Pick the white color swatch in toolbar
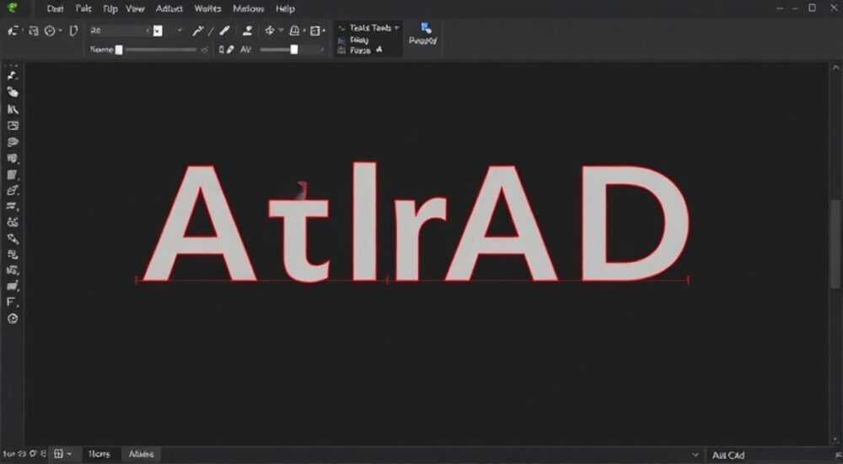 (158, 30)
